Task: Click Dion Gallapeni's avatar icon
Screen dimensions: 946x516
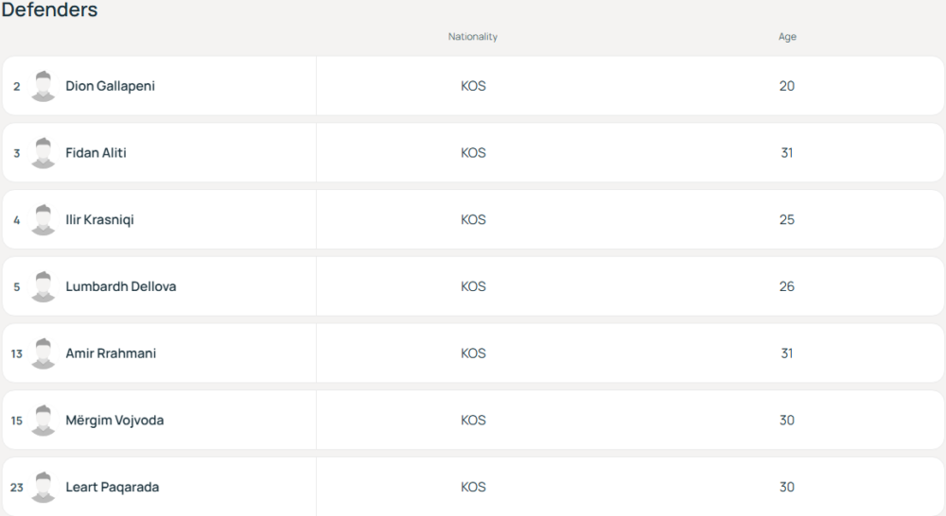Action: pos(43,86)
